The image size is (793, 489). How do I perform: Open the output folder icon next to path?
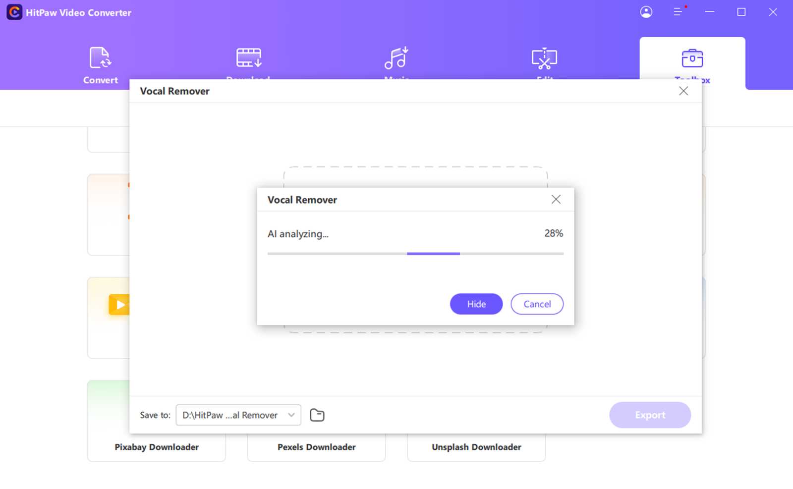[317, 415]
